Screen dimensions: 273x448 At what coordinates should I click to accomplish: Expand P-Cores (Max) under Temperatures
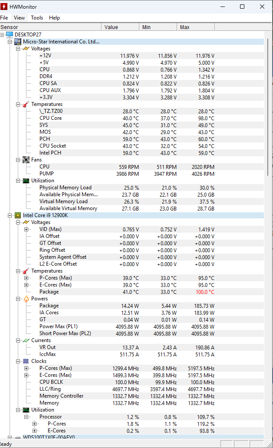pyautogui.click(x=26, y=278)
